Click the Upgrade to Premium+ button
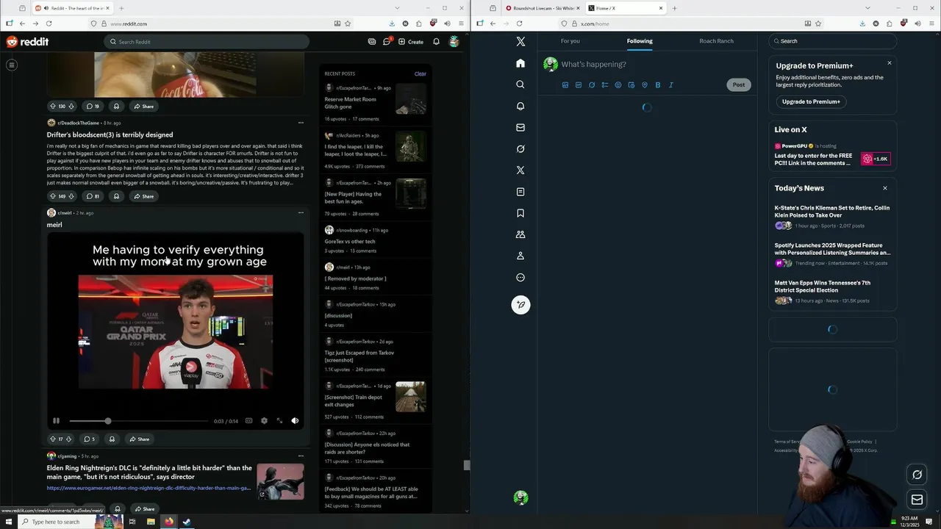 [811, 101]
